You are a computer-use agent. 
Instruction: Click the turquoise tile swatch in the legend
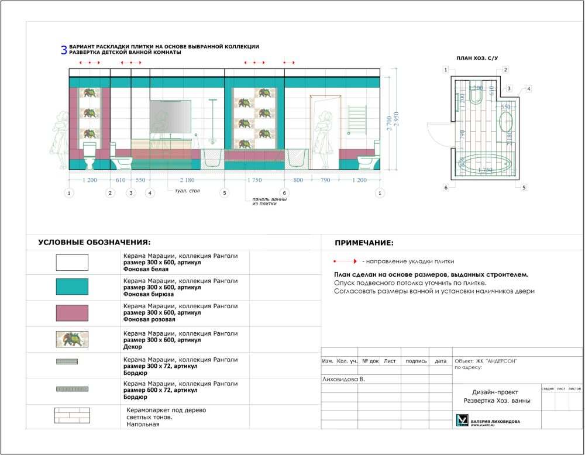tap(72, 287)
